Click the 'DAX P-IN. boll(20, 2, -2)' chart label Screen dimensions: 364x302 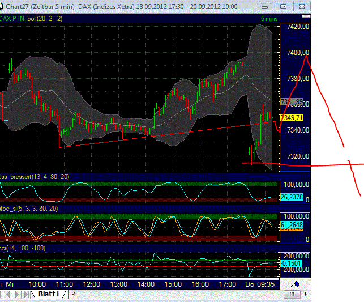31,19
